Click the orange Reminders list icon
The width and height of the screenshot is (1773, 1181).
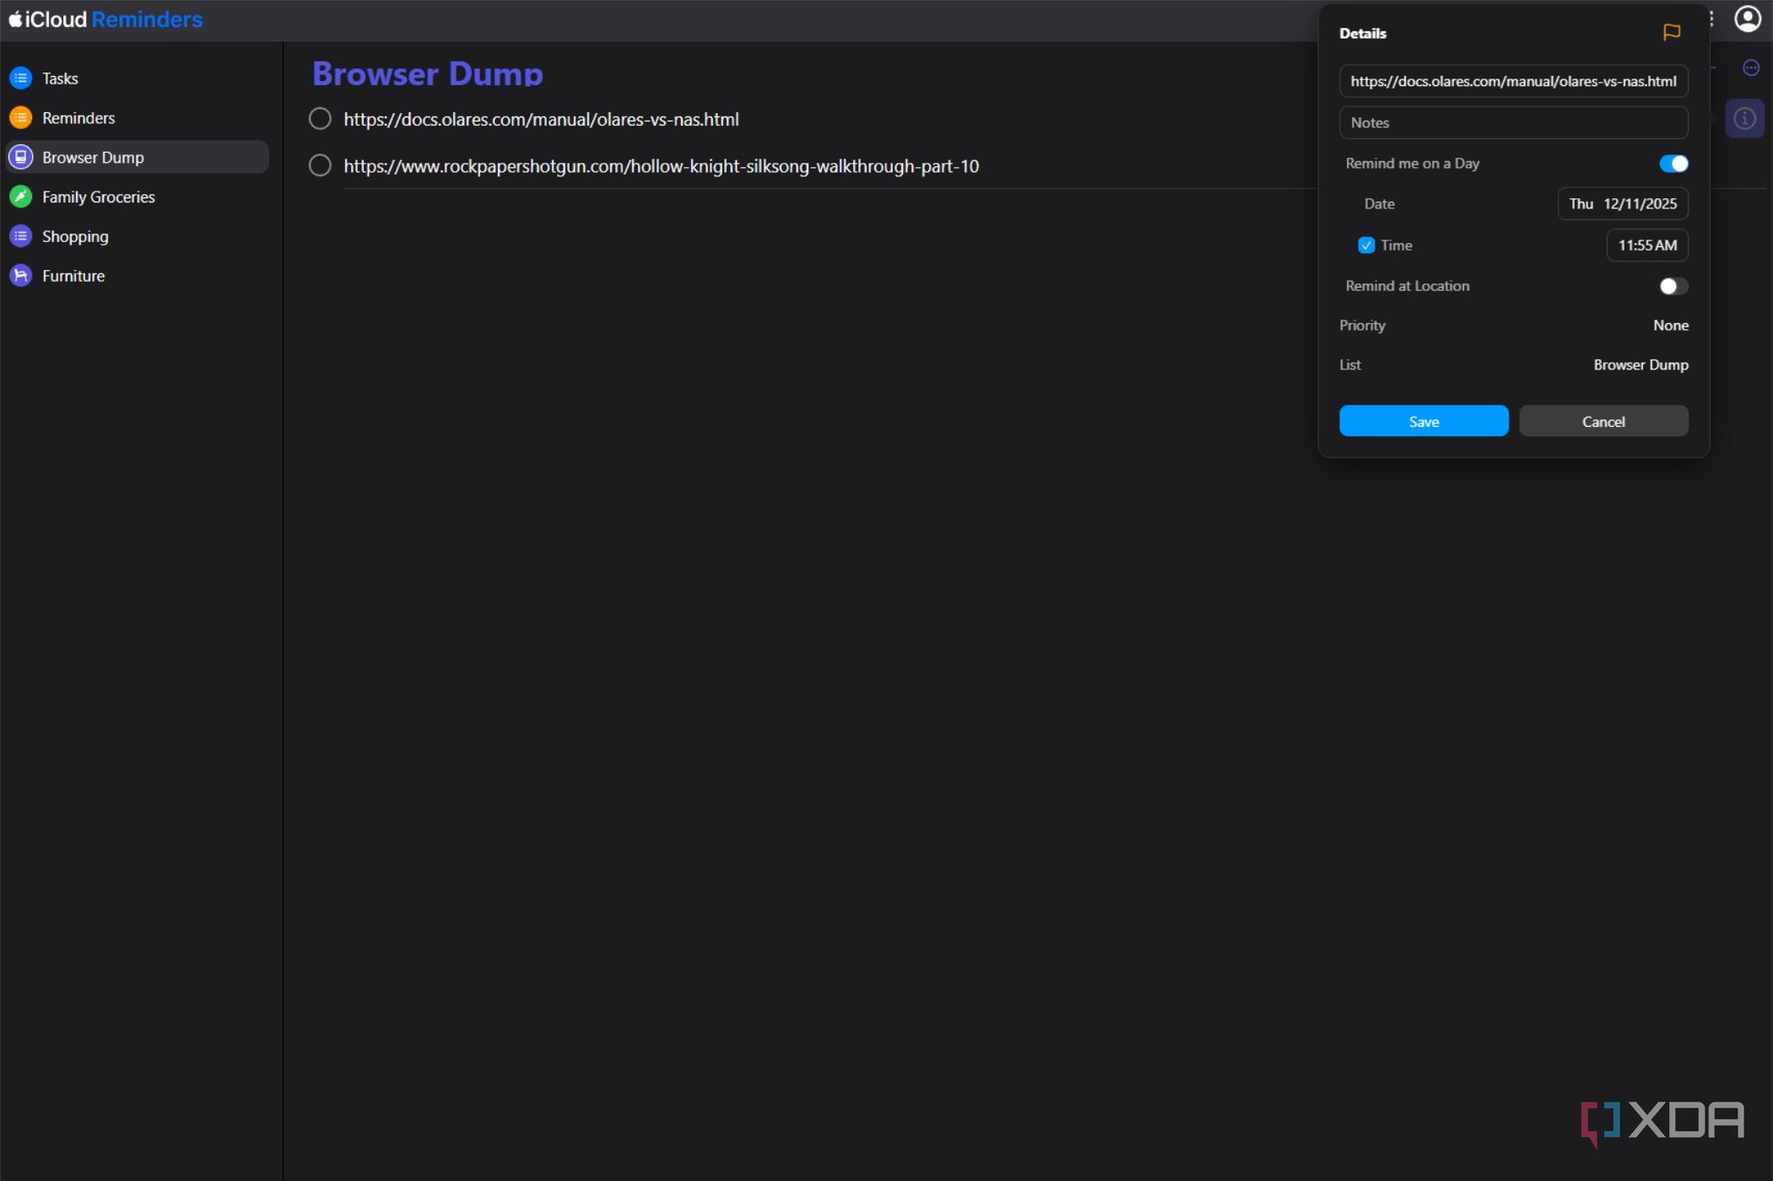pos(20,118)
